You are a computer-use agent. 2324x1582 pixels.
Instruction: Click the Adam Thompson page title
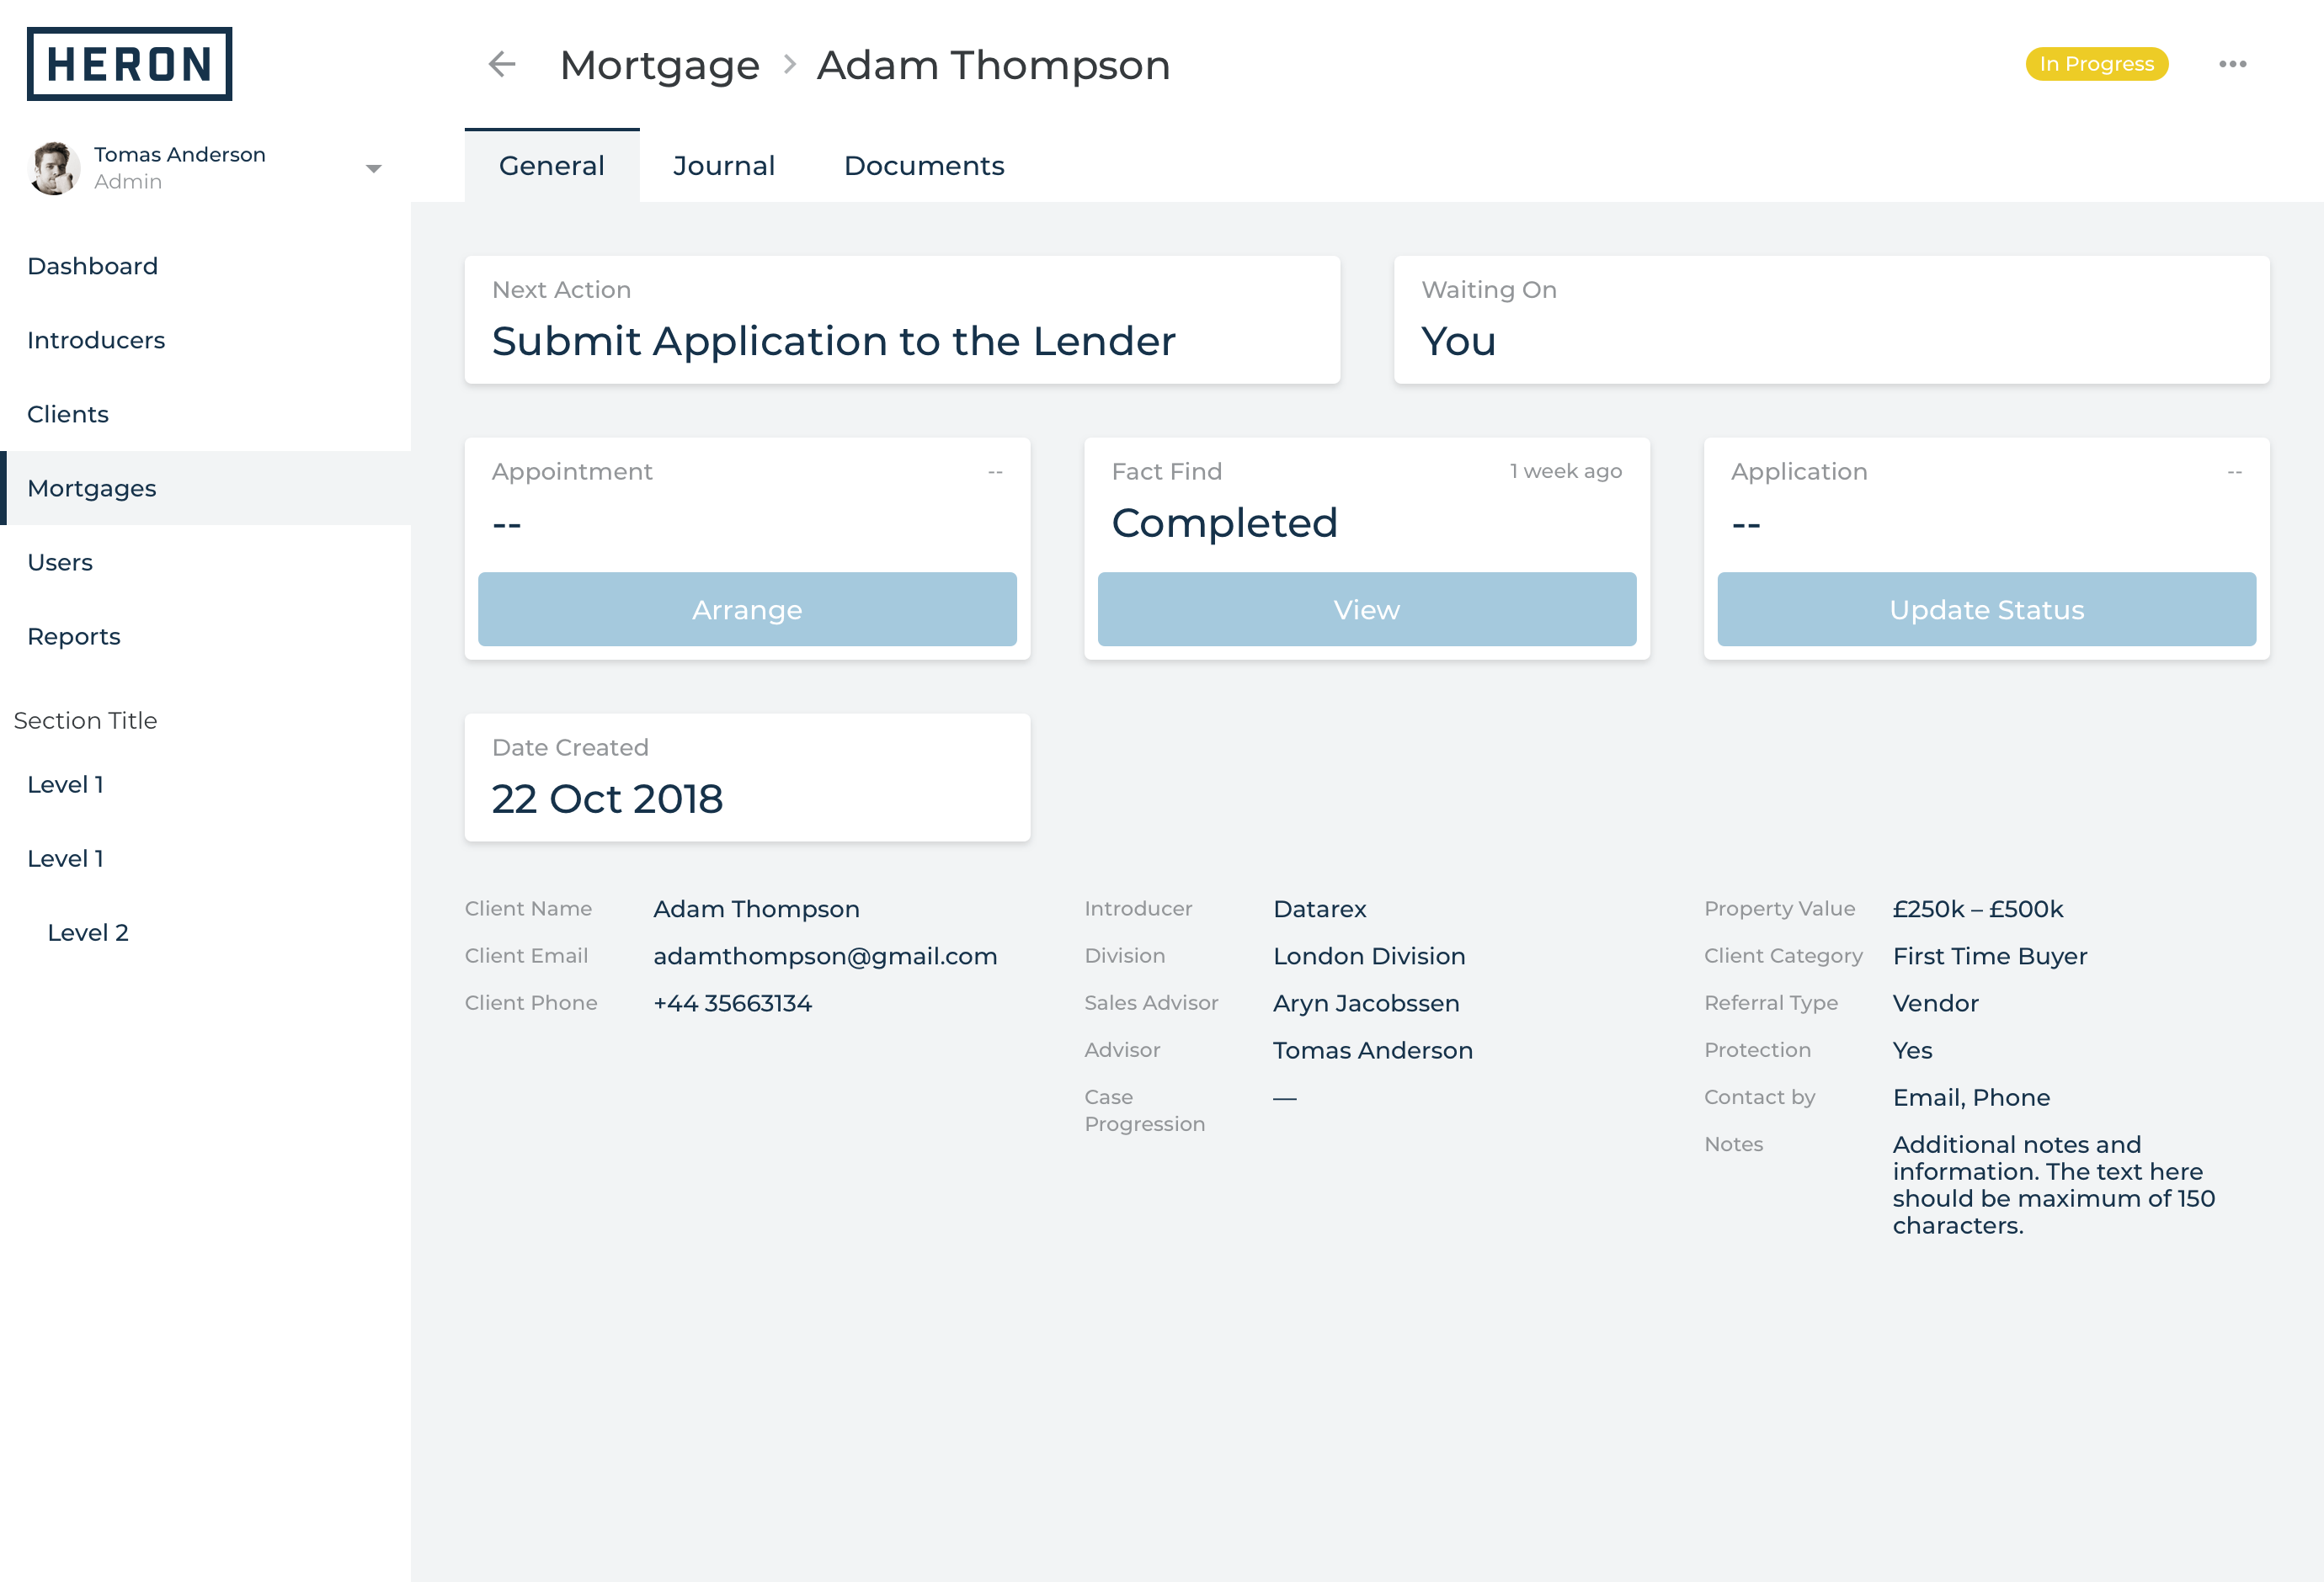point(993,65)
